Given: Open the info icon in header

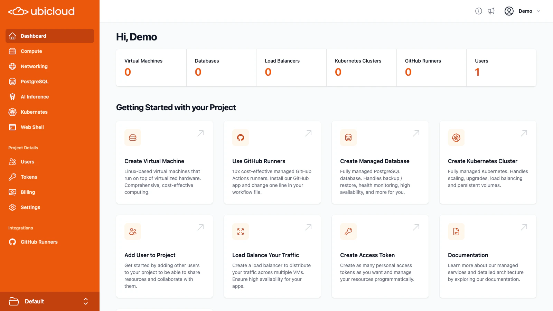Looking at the screenshot, I should point(479,11).
